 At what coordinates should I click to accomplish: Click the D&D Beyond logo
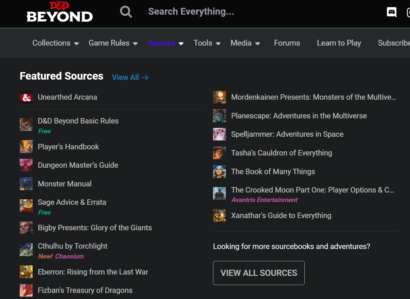[x=59, y=12]
